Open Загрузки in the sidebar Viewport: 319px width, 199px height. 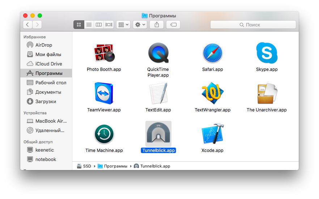pyautogui.click(x=46, y=101)
